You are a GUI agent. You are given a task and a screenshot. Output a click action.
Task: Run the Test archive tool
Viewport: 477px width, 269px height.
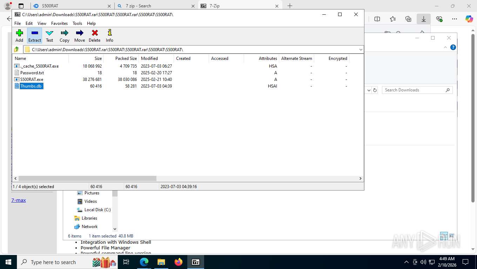click(49, 36)
